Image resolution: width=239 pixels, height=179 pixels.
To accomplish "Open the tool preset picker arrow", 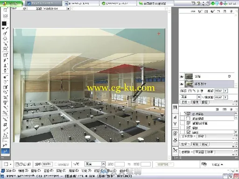I will tap(11, 164).
